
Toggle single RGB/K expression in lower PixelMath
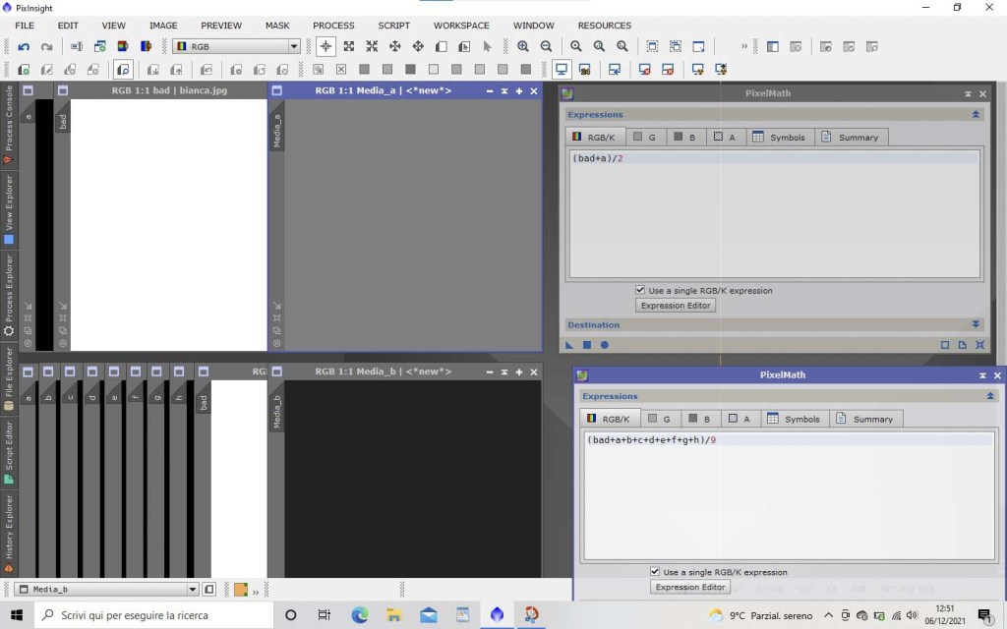656,572
